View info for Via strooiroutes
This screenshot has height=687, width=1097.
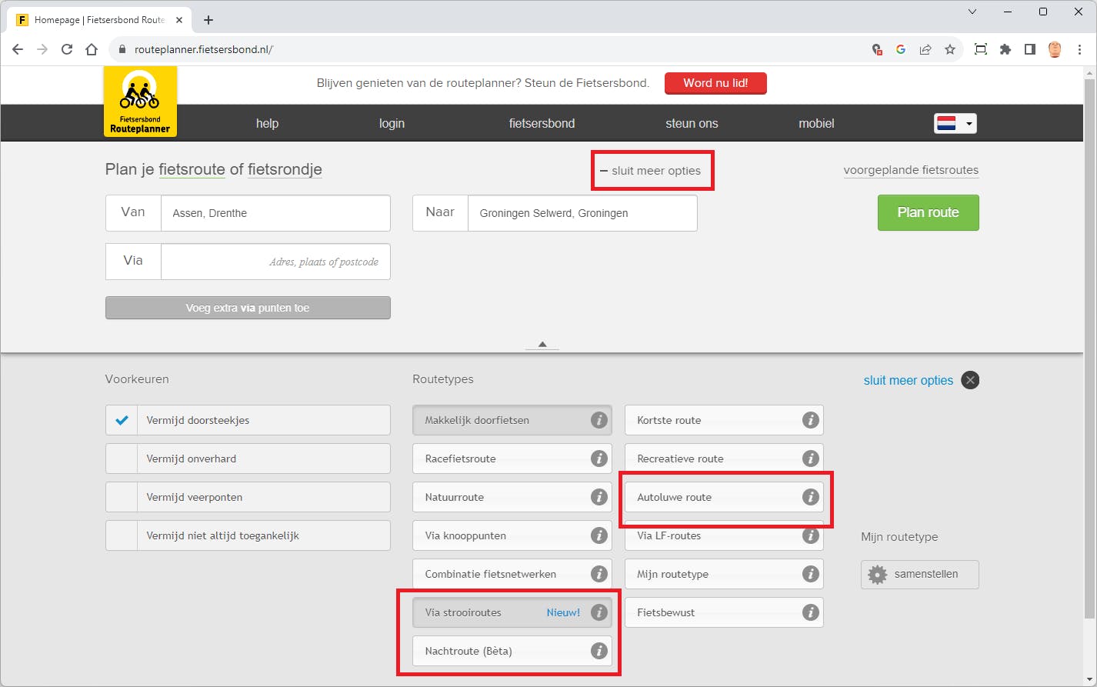click(599, 612)
